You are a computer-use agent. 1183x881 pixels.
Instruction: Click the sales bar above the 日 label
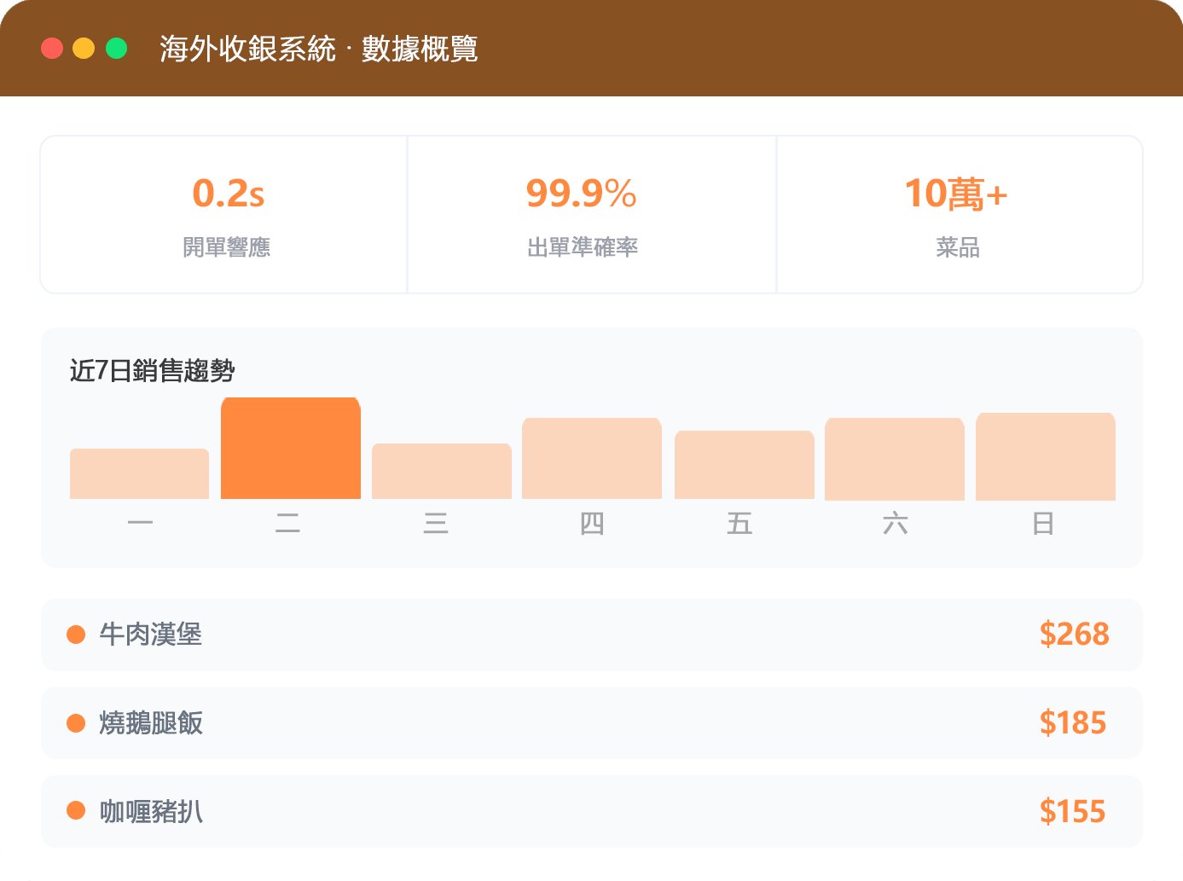1046,456
